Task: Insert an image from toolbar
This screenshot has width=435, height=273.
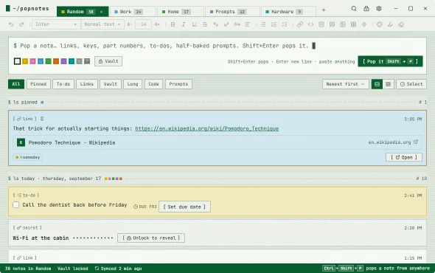Action: pos(343,24)
